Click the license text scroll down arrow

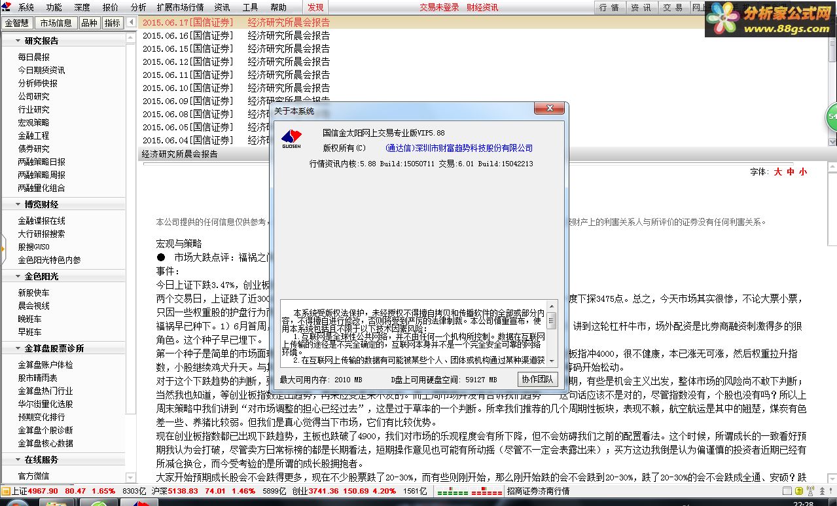tap(552, 361)
